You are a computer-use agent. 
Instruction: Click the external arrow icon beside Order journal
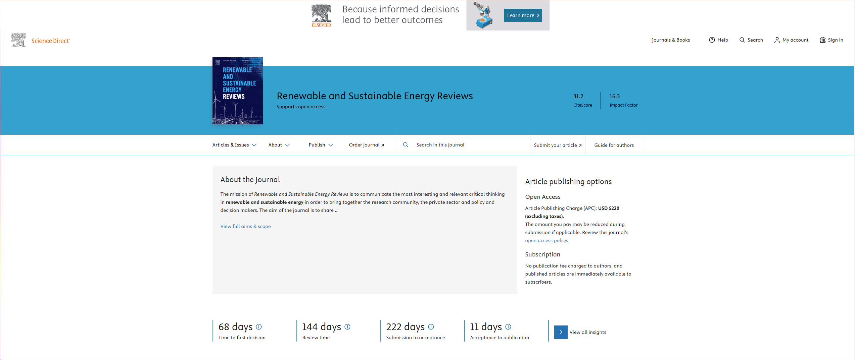(382, 145)
